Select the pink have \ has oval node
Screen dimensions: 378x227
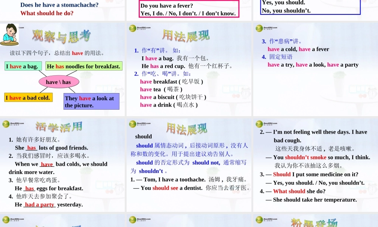pyautogui.click(x=59, y=82)
